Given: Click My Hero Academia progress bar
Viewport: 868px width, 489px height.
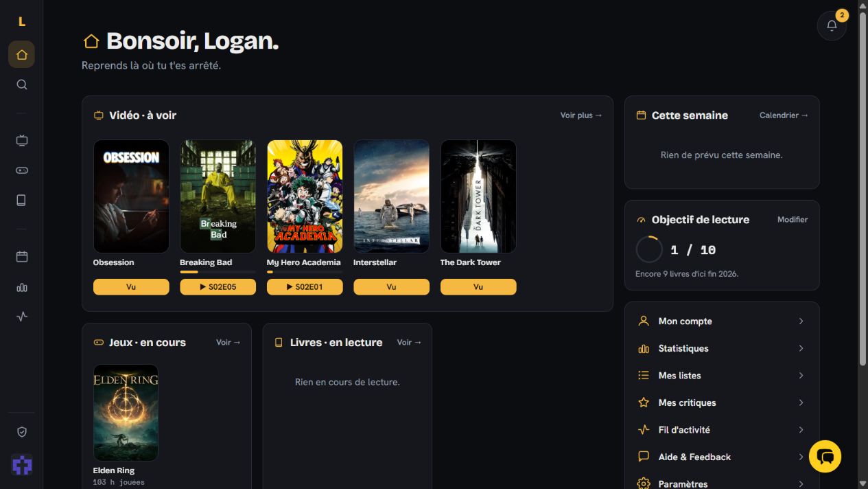Looking at the screenshot, I should (x=305, y=272).
